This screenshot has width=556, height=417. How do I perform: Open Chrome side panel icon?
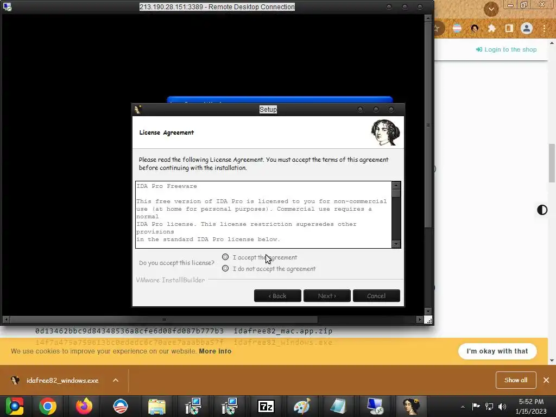click(509, 28)
